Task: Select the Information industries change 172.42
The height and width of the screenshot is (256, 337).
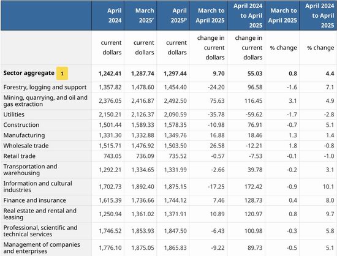Action: coord(254,187)
